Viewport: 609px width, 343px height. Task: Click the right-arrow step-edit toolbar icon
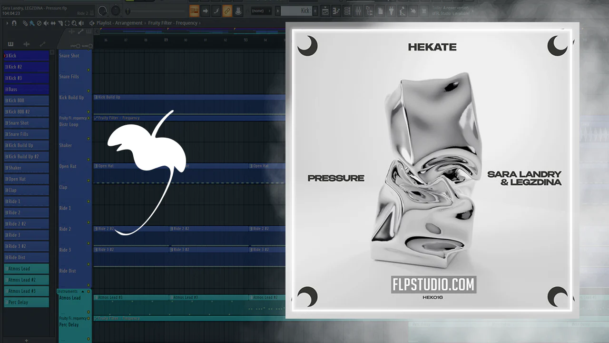(x=205, y=10)
